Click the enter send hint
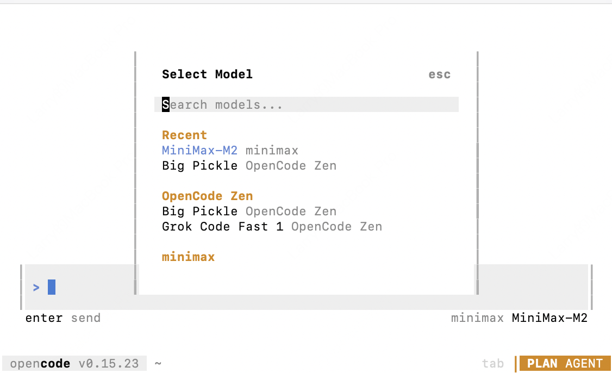The image size is (612, 373). point(63,318)
